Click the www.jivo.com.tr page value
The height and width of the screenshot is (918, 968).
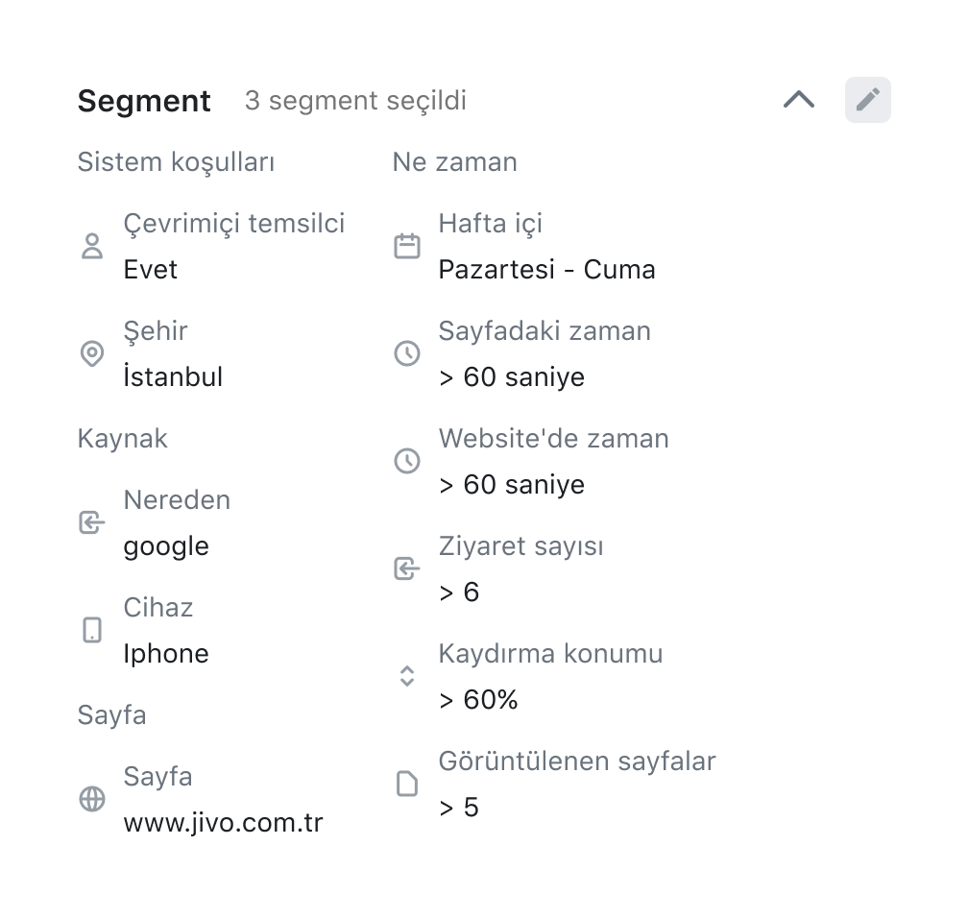click(x=223, y=823)
